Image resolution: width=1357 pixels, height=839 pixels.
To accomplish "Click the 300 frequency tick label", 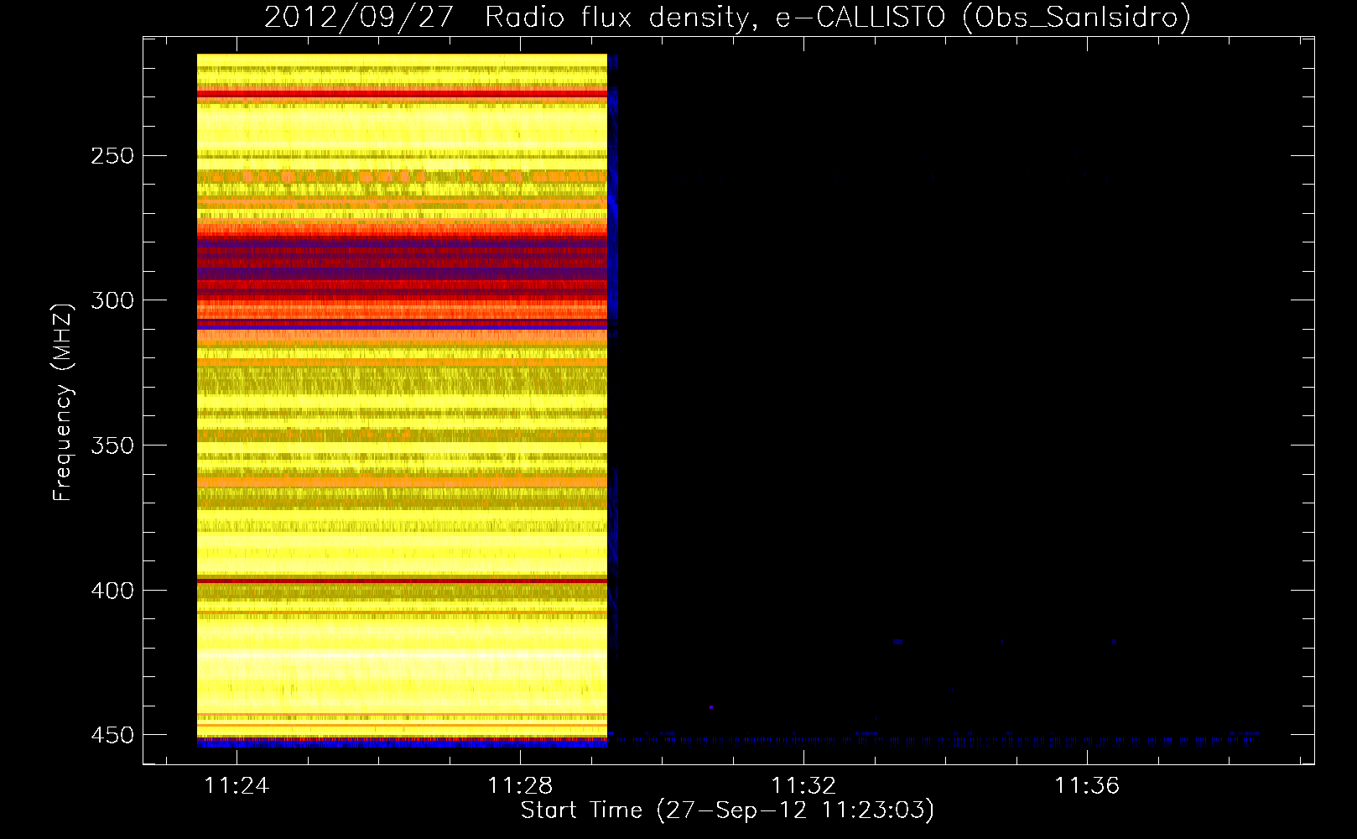I will pos(112,300).
